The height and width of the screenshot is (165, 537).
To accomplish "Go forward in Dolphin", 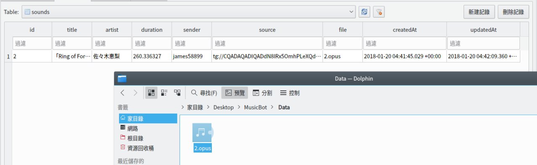I will tap(135, 93).
